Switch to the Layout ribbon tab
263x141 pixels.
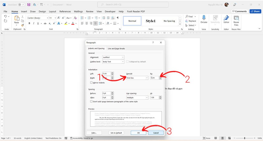(x=53, y=11)
